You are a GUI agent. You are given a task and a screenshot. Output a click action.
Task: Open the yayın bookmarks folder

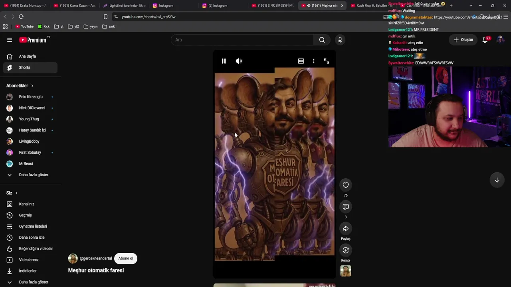91,27
